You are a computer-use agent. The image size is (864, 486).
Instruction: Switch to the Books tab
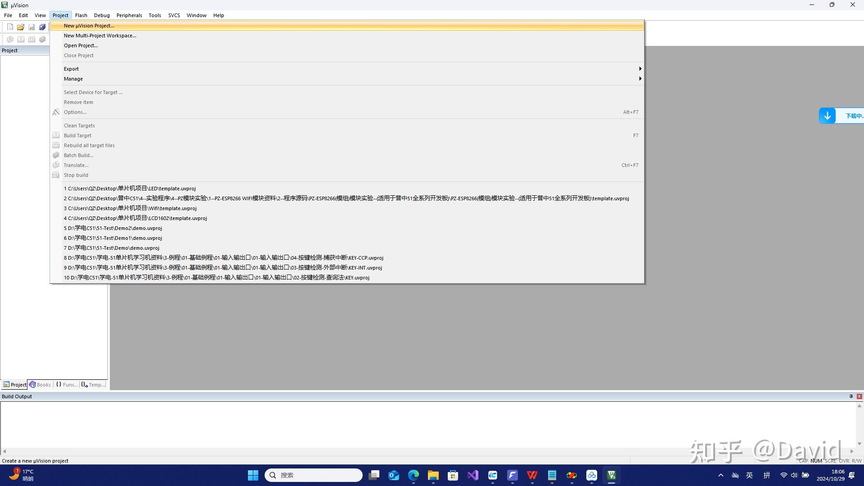coord(40,385)
